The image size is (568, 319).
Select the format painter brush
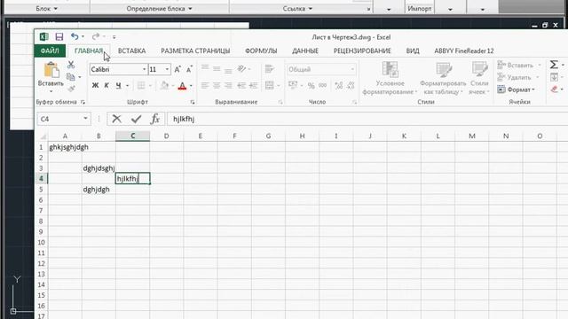click(71, 89)
